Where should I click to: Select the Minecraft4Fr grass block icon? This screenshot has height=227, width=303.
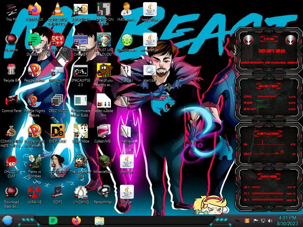click(x=104, y=162)
